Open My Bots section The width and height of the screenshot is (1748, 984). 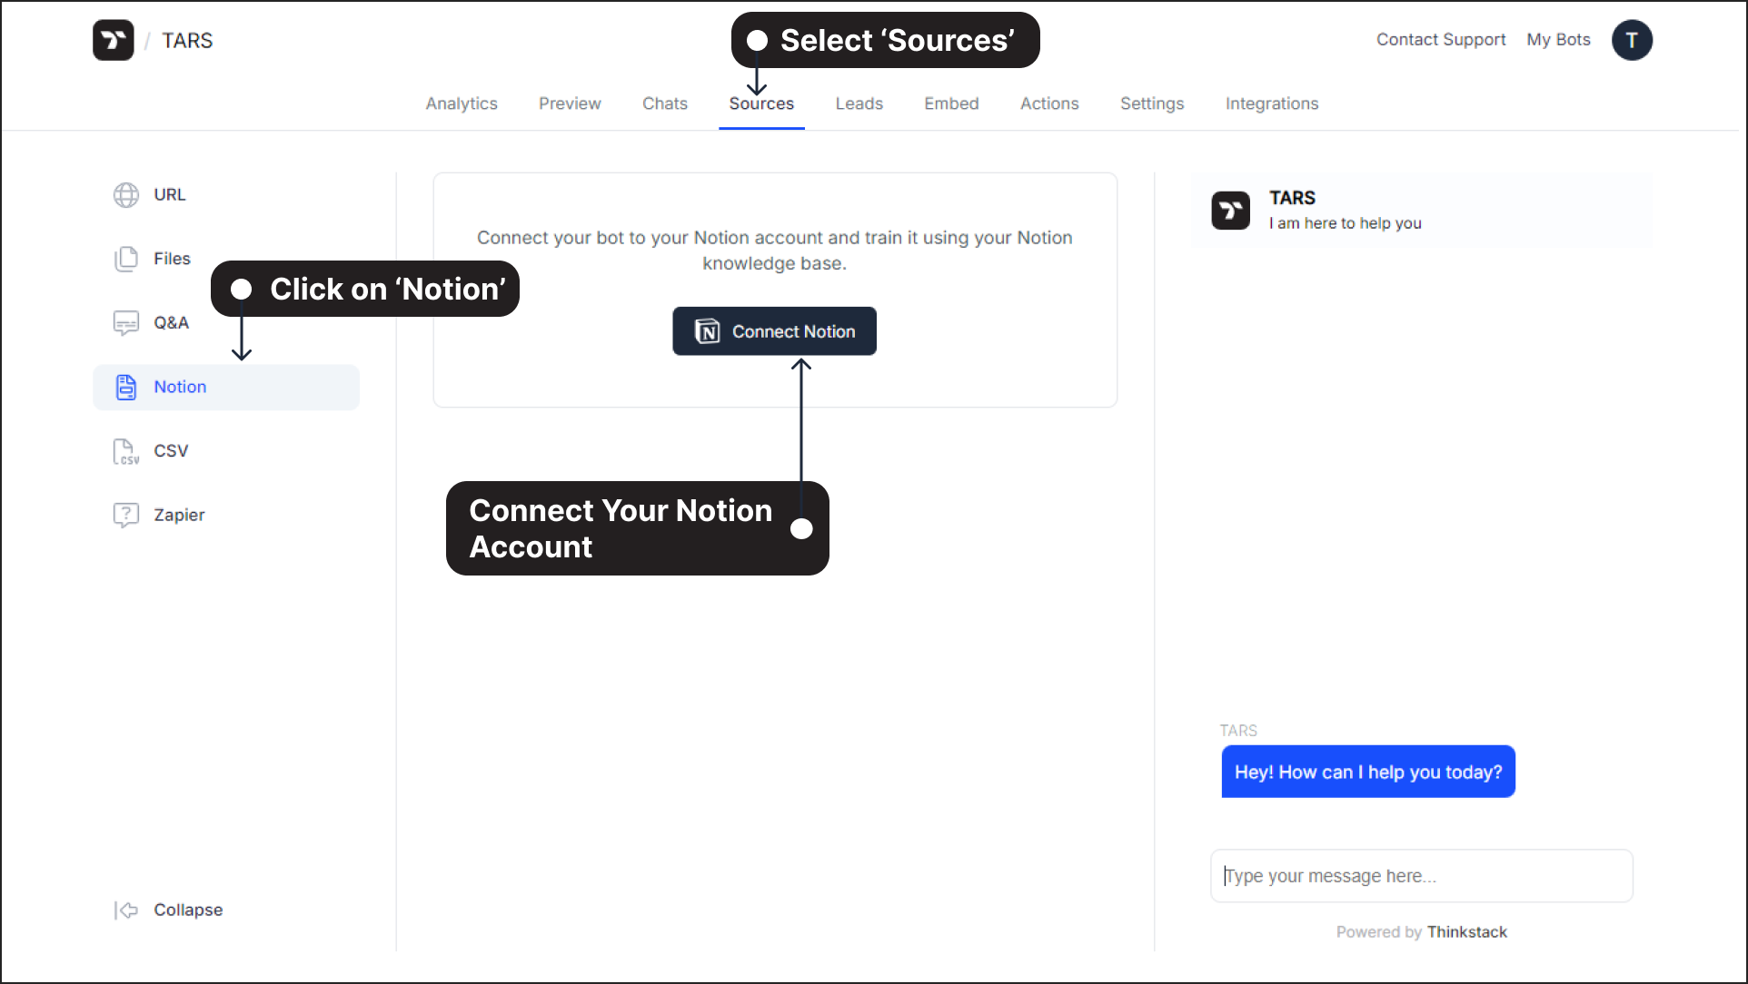(1558, 38)
